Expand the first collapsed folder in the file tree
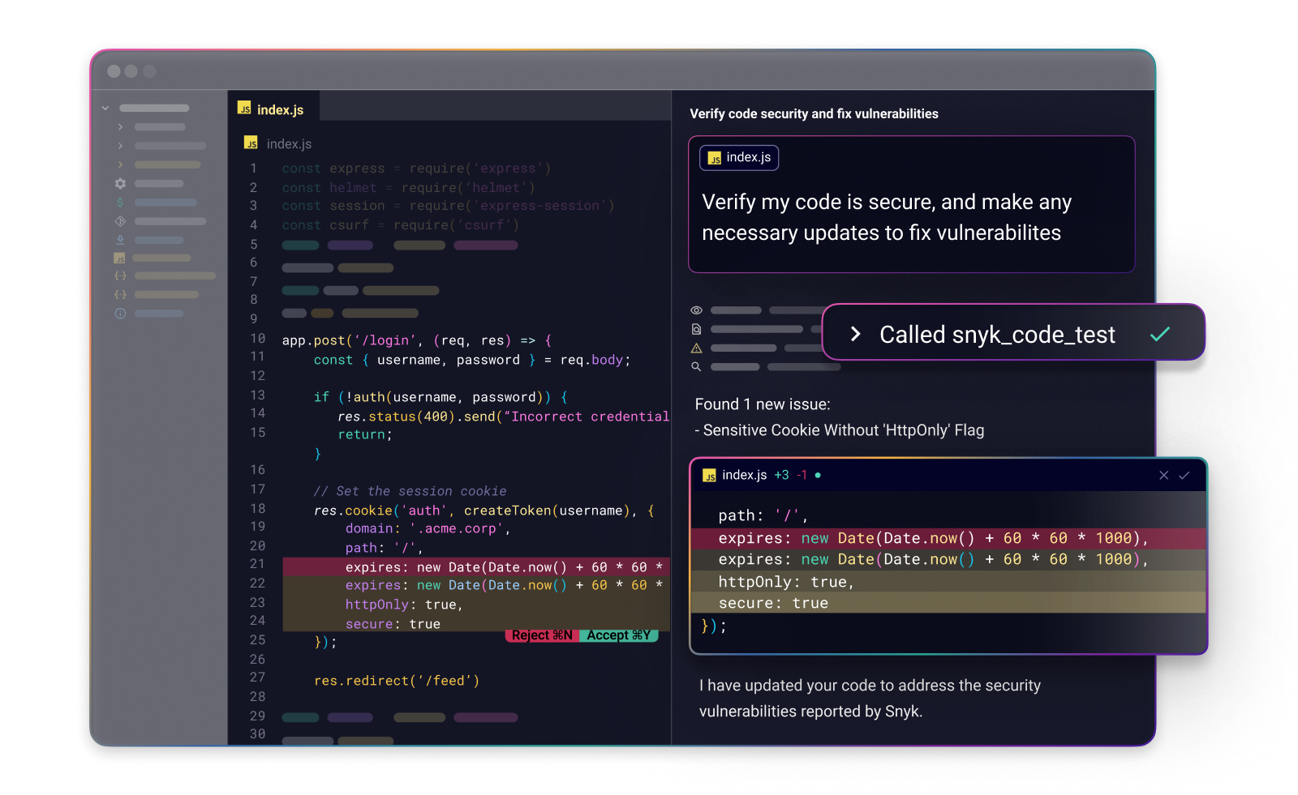Viewport: 1298px width, 795px height. pos(119,126)
